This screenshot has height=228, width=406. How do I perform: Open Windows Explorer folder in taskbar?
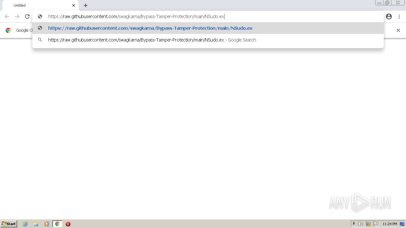[x=36, y=224]
